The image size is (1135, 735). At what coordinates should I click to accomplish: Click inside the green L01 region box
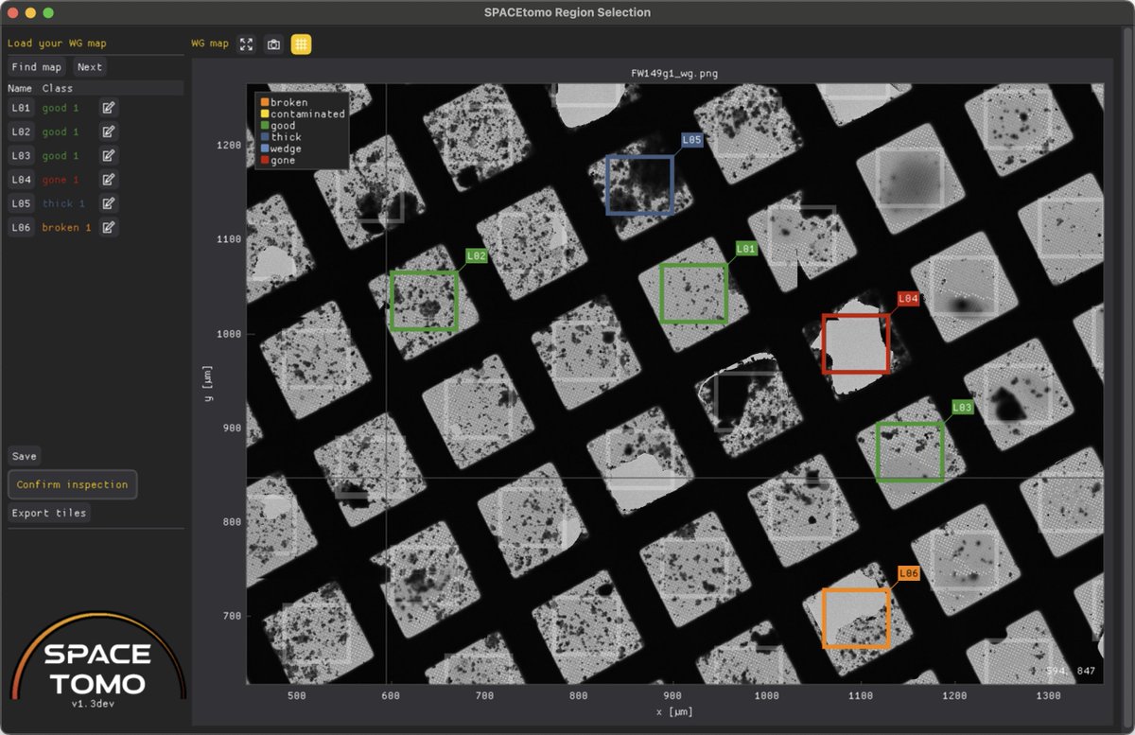(x=693, y=293)
